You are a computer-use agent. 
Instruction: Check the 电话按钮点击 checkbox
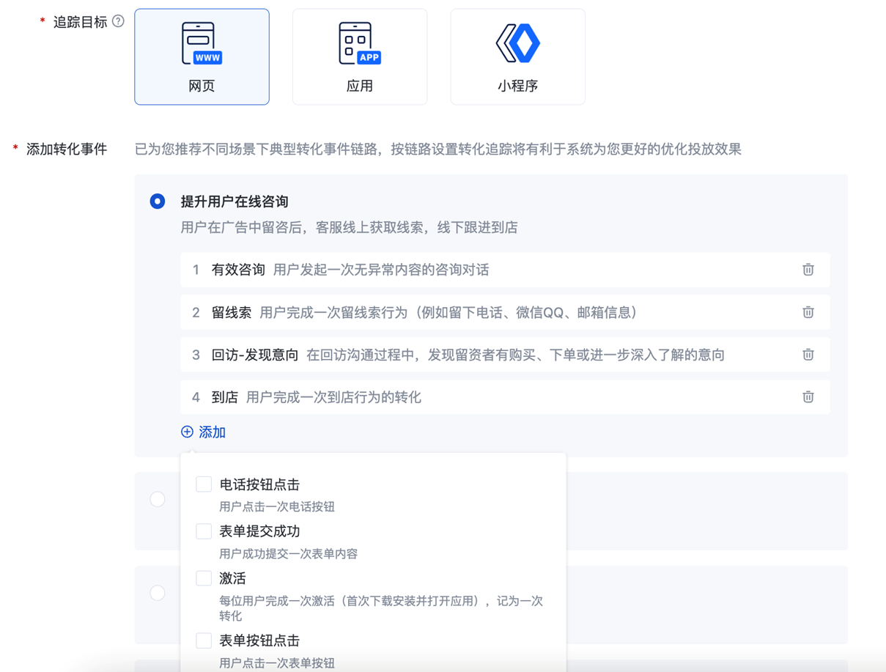[204, 484]
